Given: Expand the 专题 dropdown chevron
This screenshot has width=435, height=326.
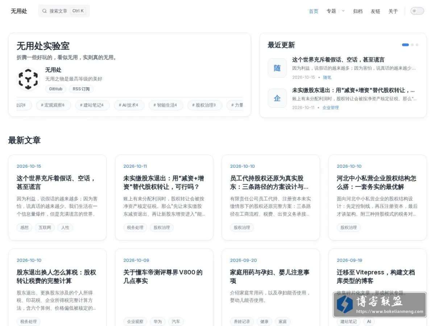Looking at the screenshot, I should point(343,11).
